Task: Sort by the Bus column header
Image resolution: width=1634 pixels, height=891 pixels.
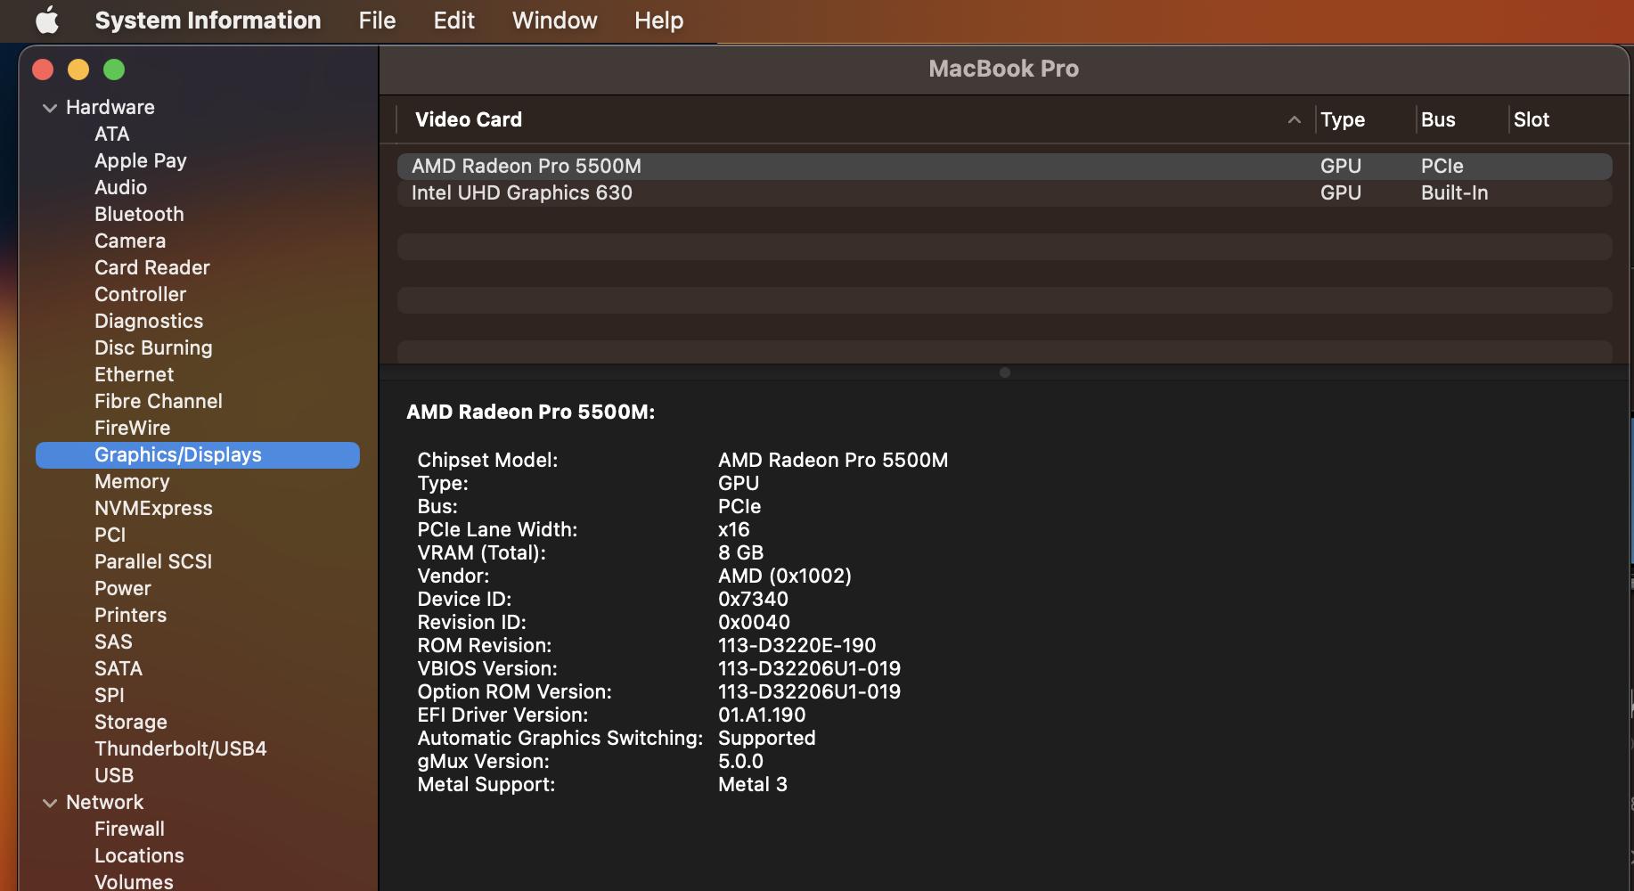Action: pyautogui.click(x=1437, y=119)
